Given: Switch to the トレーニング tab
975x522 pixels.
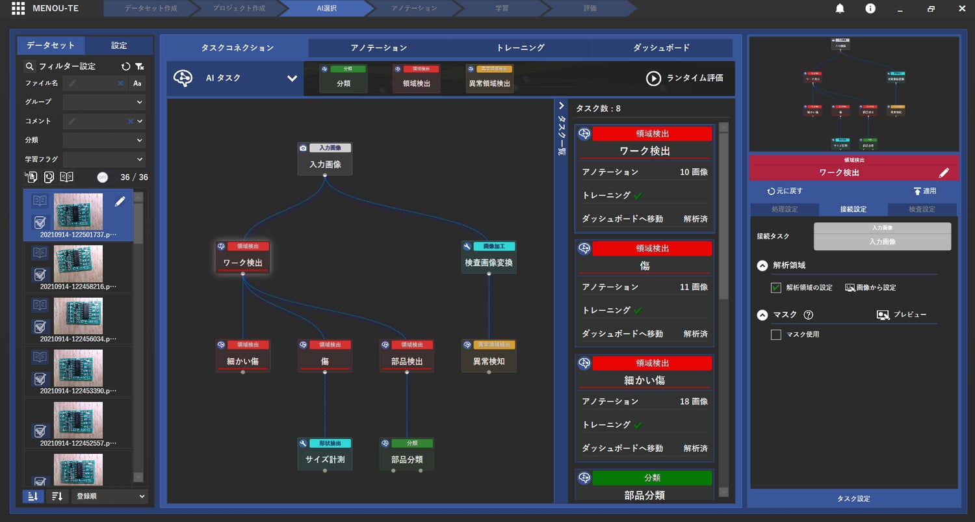Looking at the screenshot, I should pyautogui.click(x=520, y=48).
